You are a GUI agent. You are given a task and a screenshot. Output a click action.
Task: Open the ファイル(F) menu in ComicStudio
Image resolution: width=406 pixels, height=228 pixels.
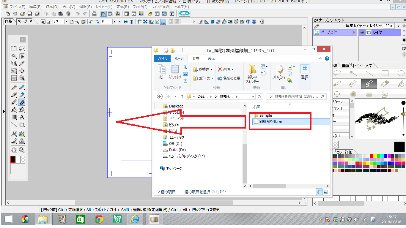18,7
